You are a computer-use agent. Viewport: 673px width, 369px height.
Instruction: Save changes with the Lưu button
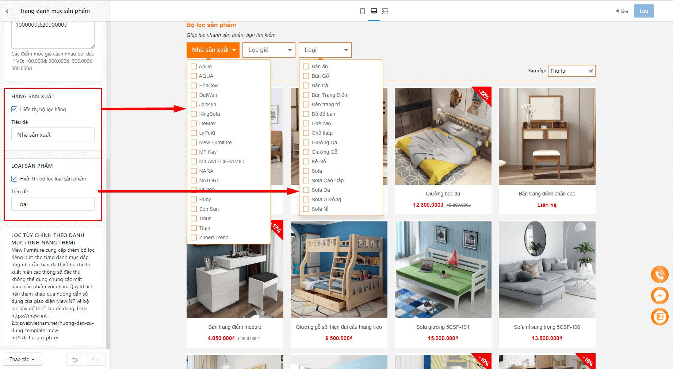tap(644, 11)
